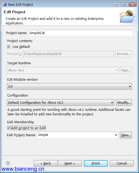Image resolution: width=139 pixels, height=173 pixels.
Task: Open the EAR Project Name dropdown arrow
Action: click(x=116, y=135)
